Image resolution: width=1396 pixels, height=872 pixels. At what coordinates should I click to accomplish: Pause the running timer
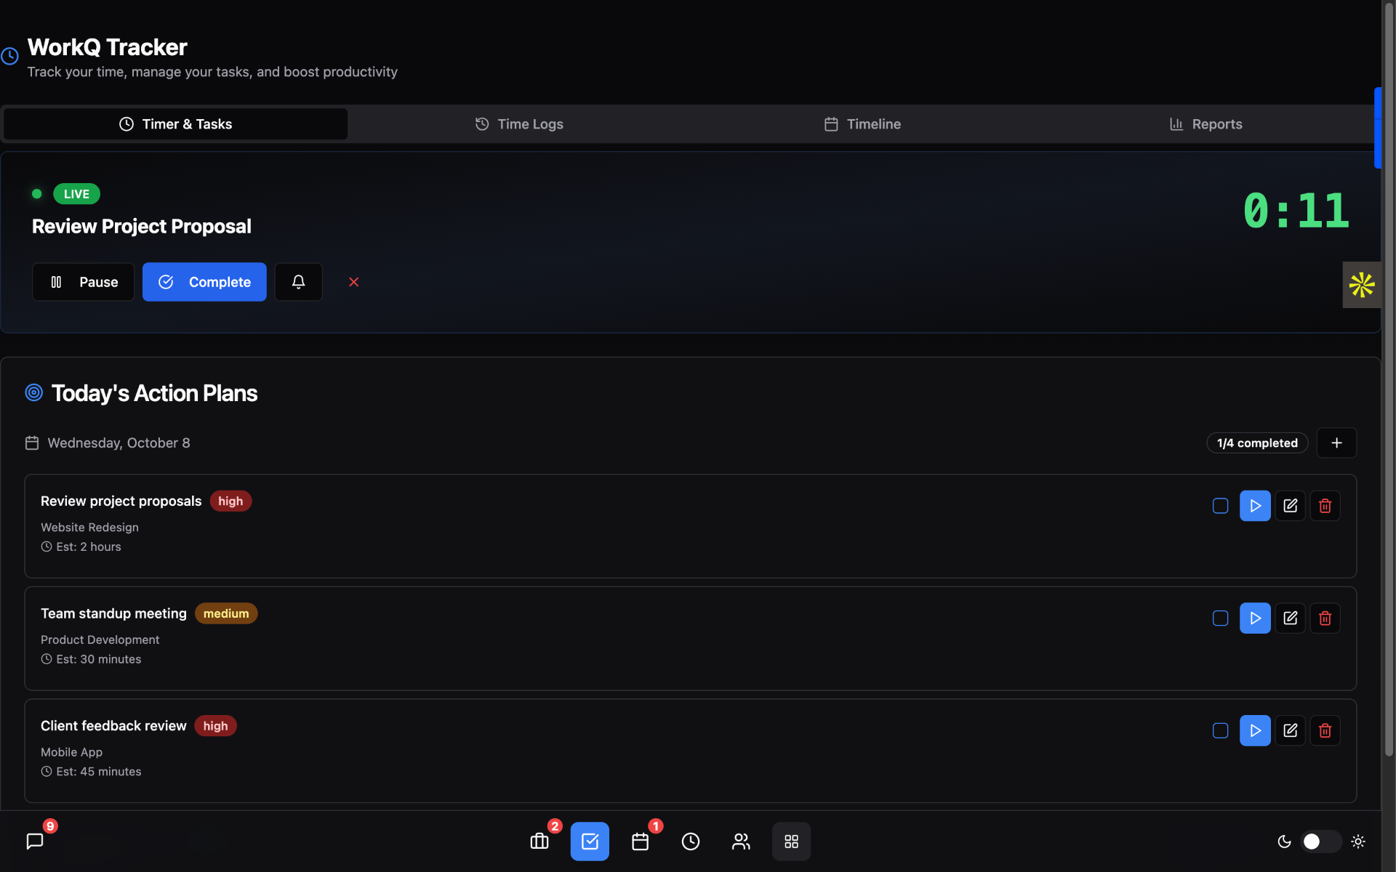click(83, 282)
